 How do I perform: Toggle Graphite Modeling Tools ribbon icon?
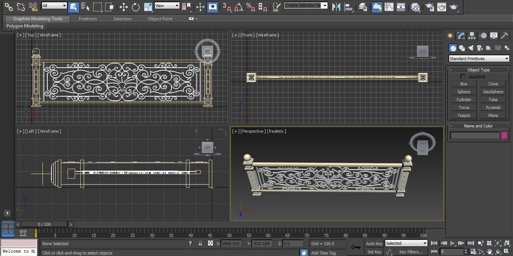(x=377, y=6)
